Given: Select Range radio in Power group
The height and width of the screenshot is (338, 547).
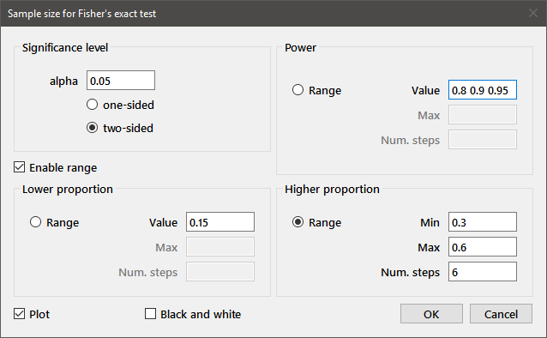Looking at the screenshot, I should pyautogui.click(x=316, y=90).
